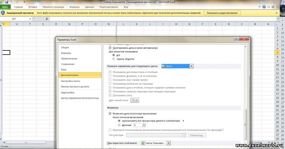Click inside the formula bar field
285x149 pixels.
[x=163, y=19]
